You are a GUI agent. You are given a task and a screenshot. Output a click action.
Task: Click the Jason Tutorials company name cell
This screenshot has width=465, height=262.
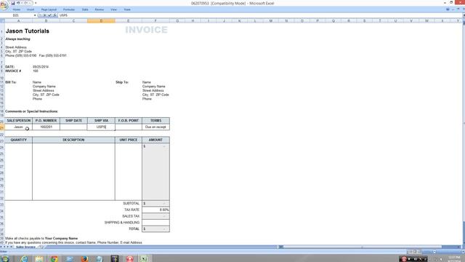(x=28, y=31)
